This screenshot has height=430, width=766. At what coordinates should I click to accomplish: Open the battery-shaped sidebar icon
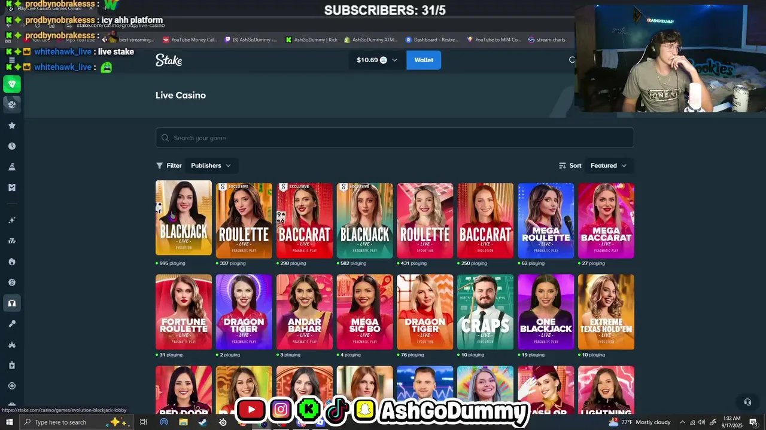[12, 365]
